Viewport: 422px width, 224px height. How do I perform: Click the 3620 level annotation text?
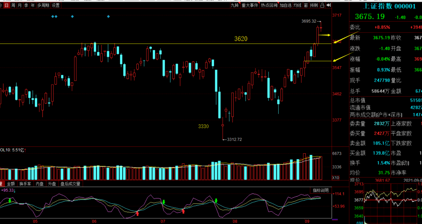(241, 39)
